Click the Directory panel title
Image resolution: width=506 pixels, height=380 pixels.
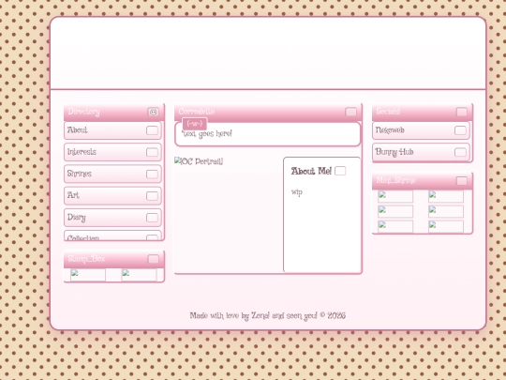click(84, 112)
